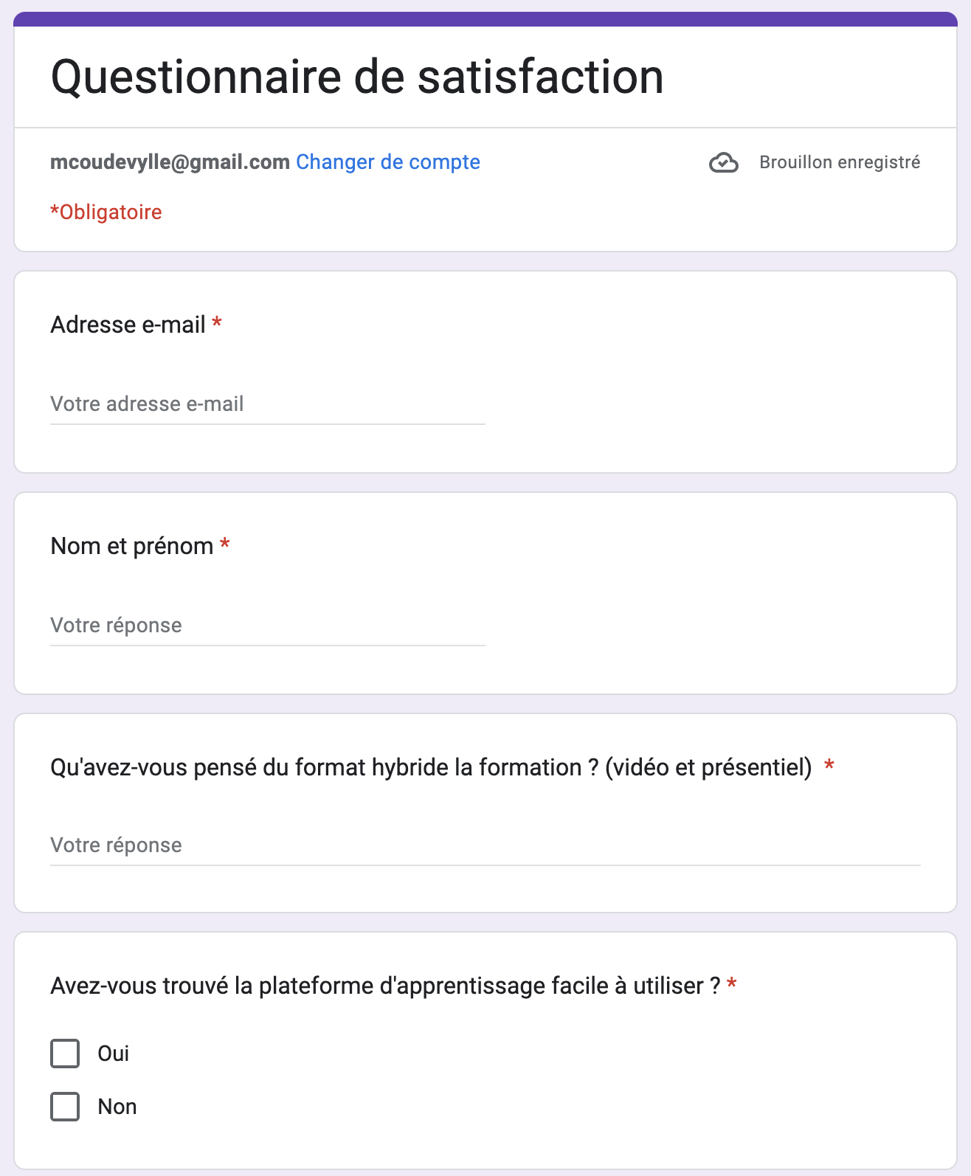
Task: Click the "Oui" option label
Action: (x=114, y=1054)
